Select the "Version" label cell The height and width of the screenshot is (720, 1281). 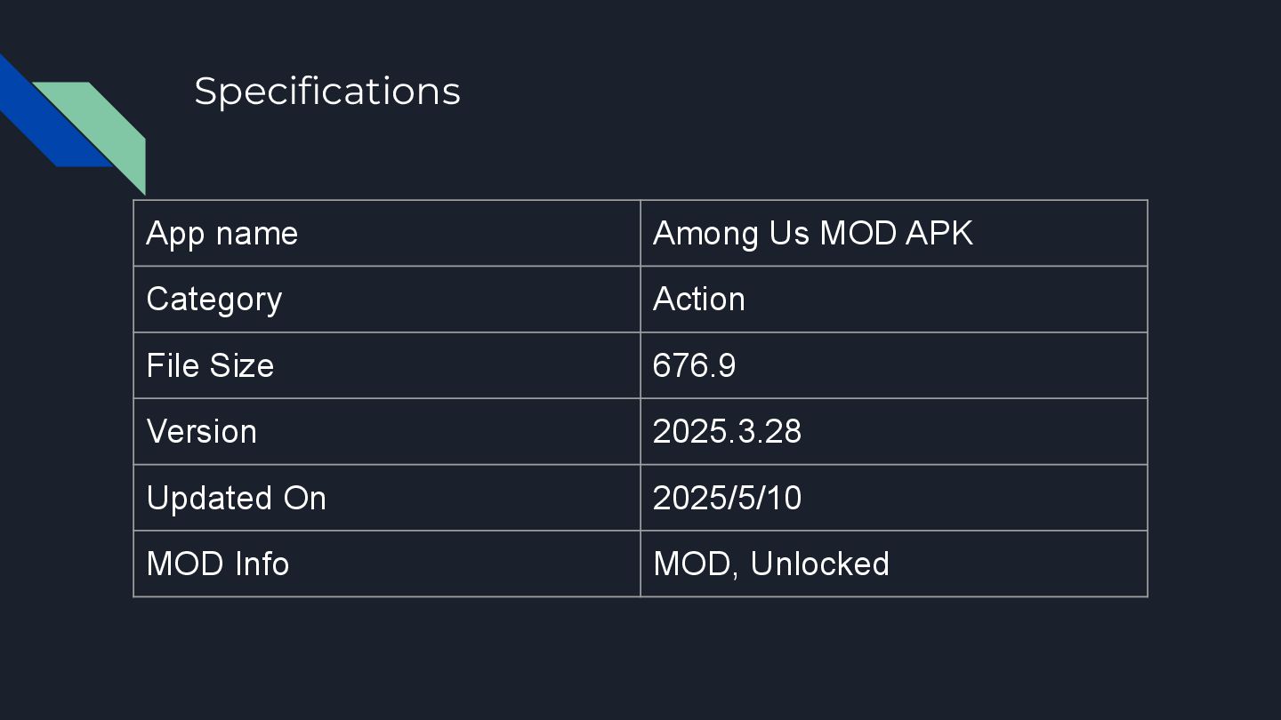tap(202, 432)
